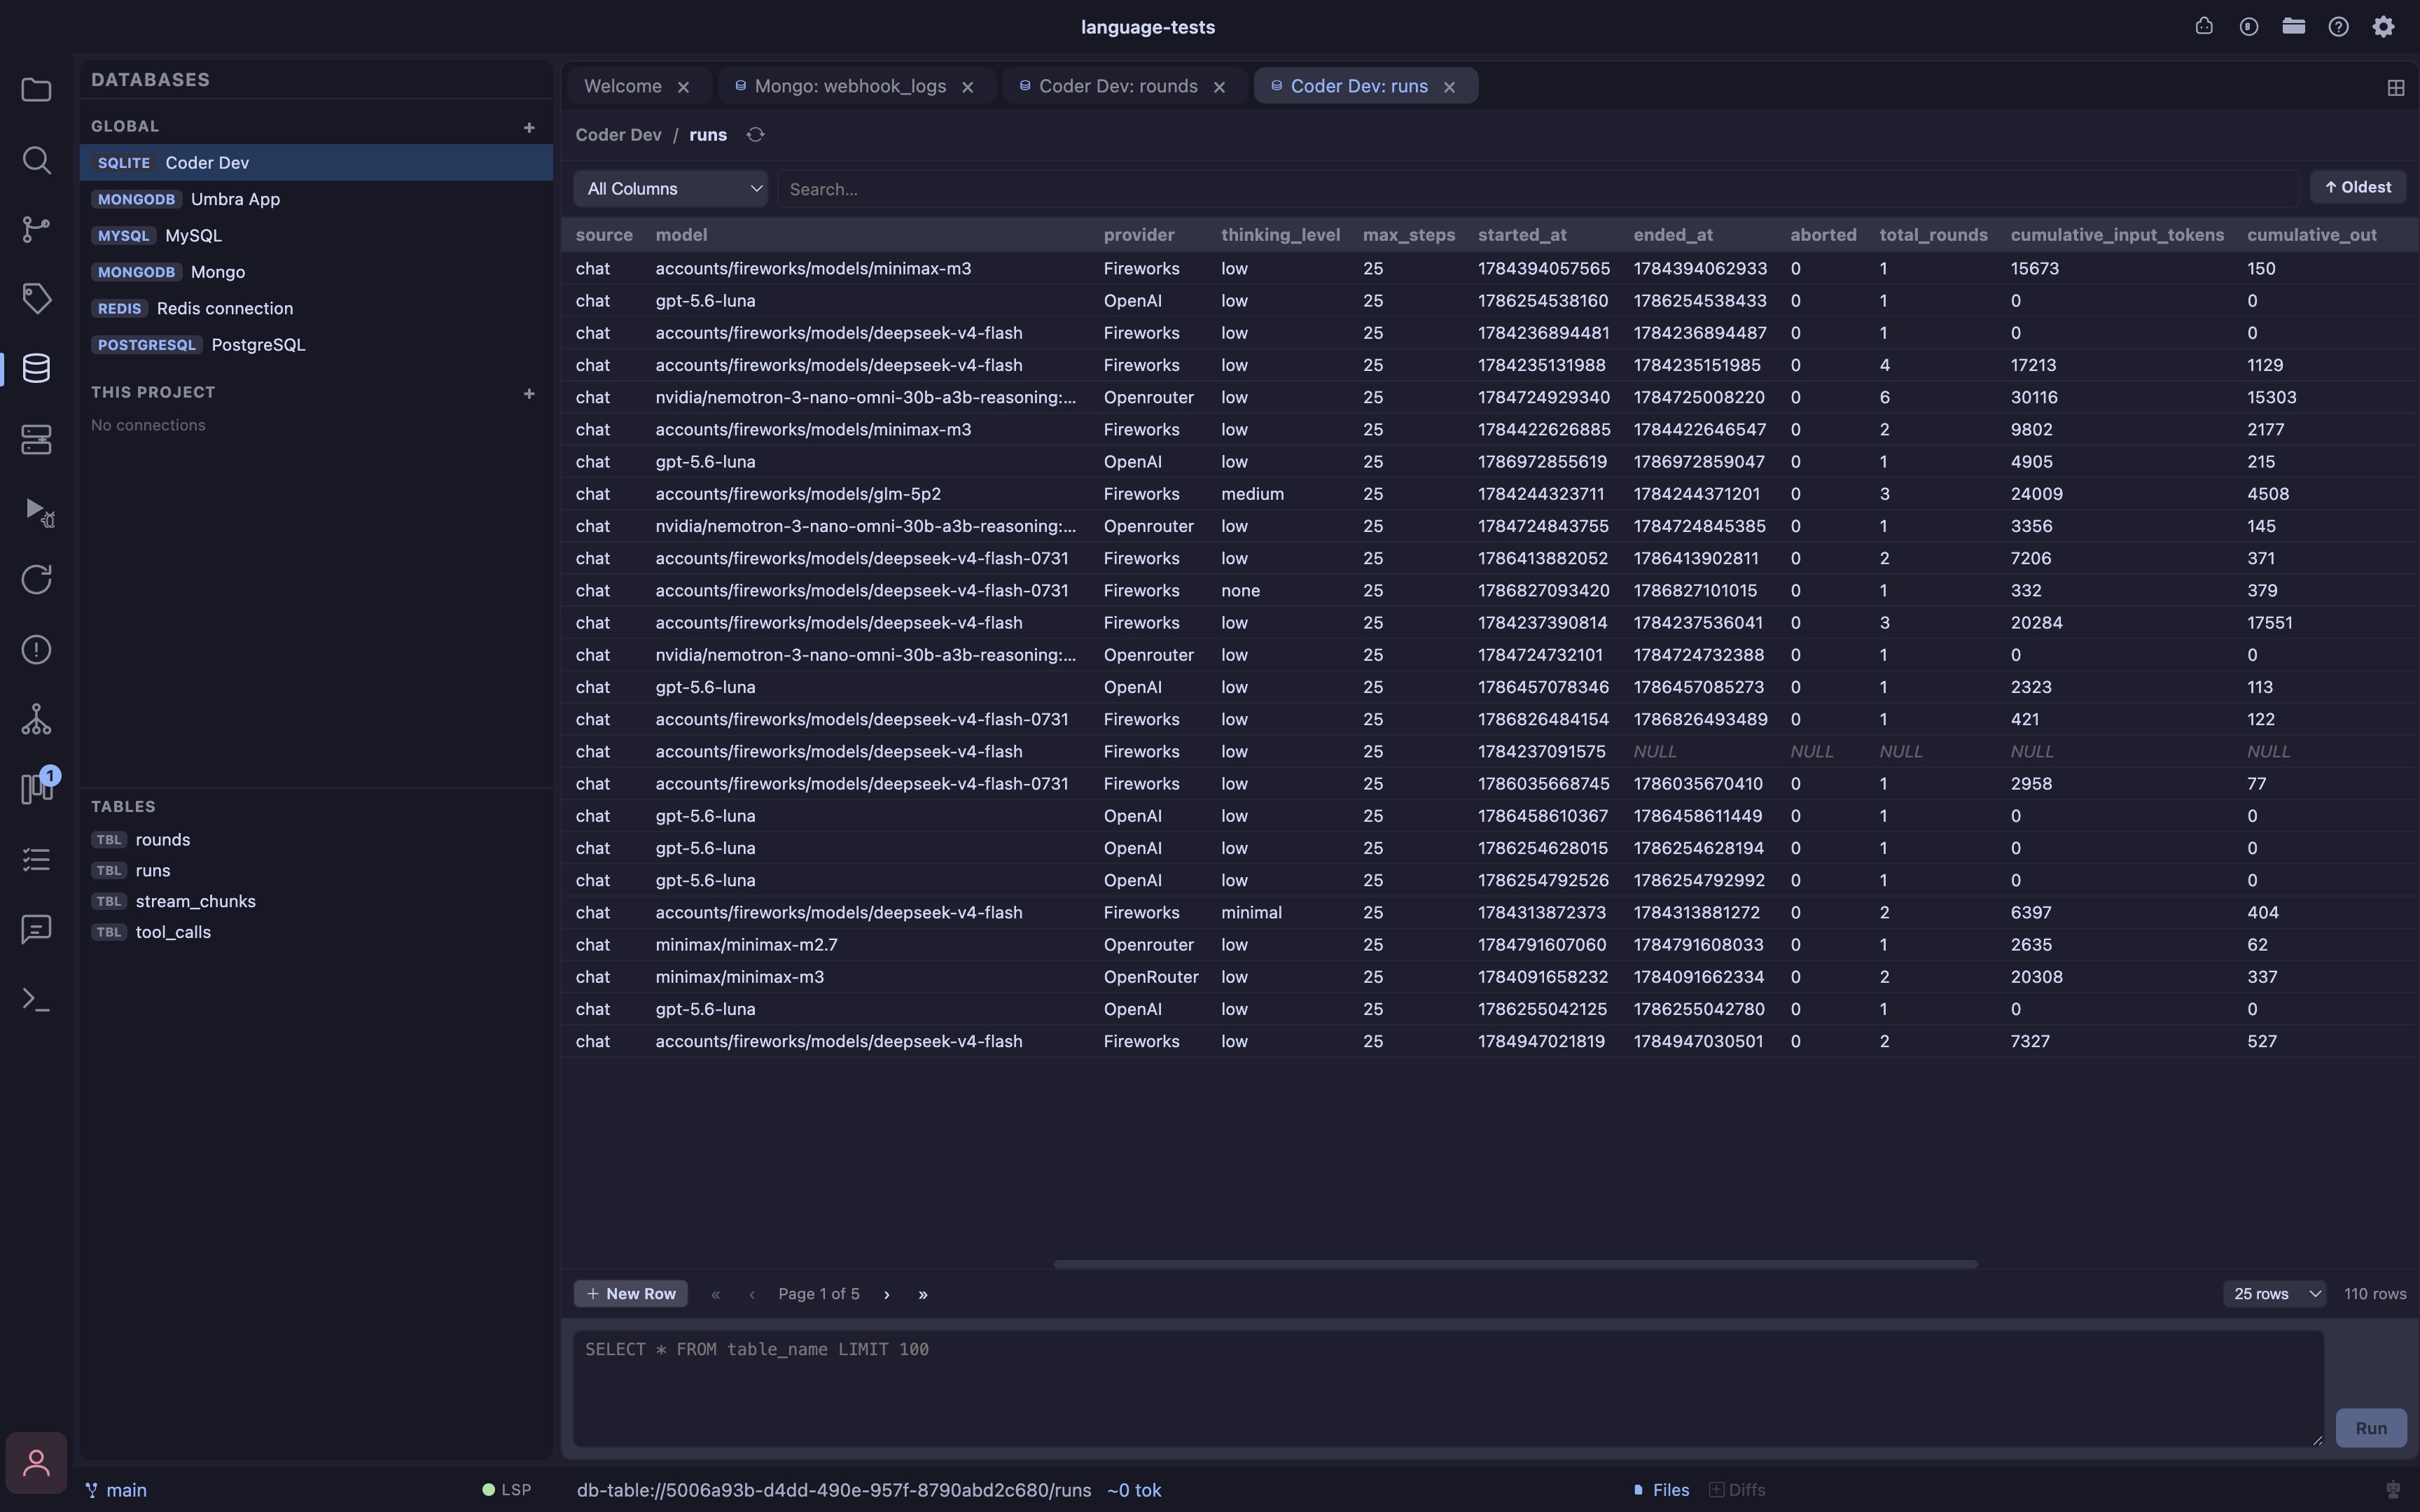Viewport: 2420px width, 1512px height.
Task: Focus the SQL query text area
Action: tap(1448, 1388)
